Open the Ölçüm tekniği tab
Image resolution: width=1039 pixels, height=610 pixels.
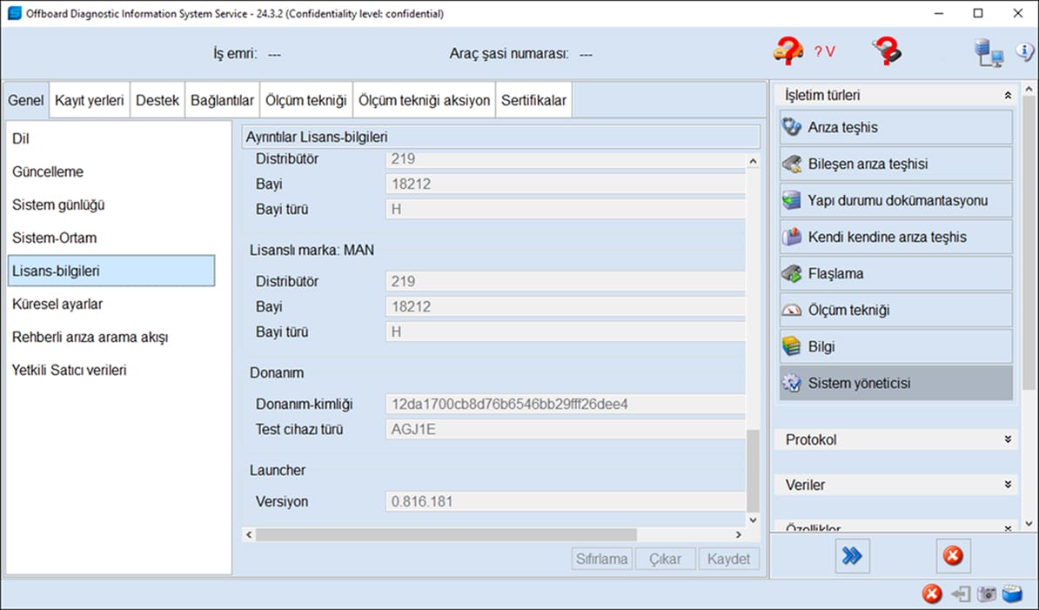click(x=306, y=101)
